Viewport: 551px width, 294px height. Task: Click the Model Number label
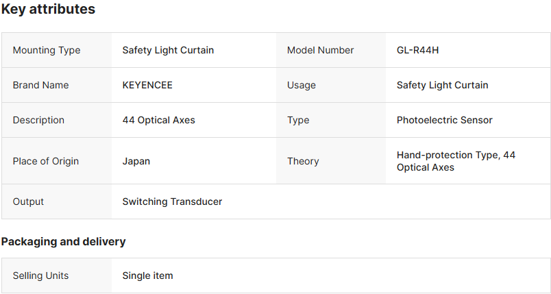(x=320, y=50)
